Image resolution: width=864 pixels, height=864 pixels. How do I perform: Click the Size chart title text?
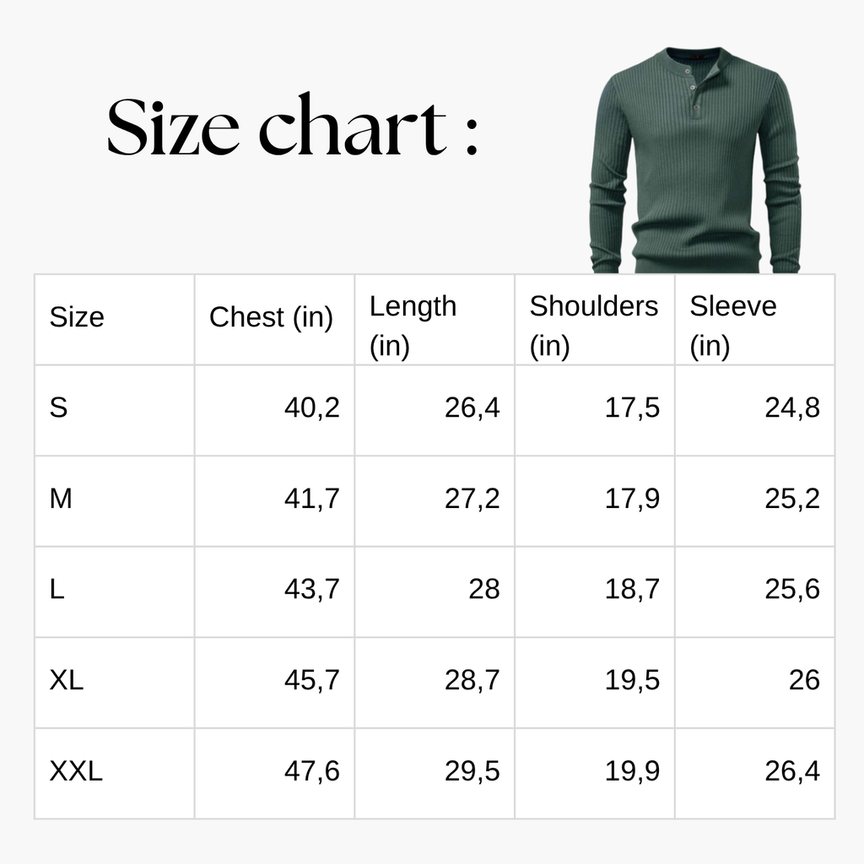292,126
